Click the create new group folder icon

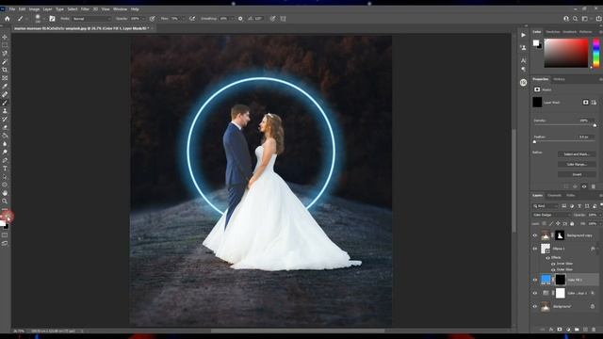point(577,330)
